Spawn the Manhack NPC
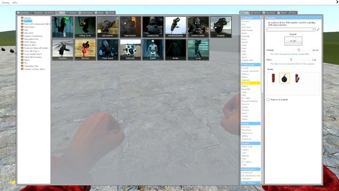 (x=85, y=49)
